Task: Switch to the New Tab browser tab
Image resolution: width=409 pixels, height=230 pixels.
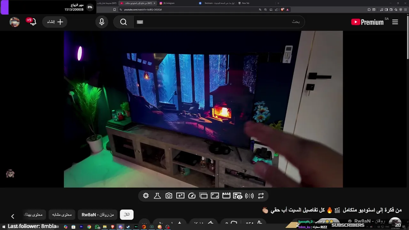Action: (x=256, y=3)
